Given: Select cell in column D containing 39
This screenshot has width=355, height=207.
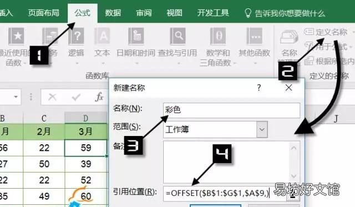Looking at the screenshot, I should click(x=86, y=164).
